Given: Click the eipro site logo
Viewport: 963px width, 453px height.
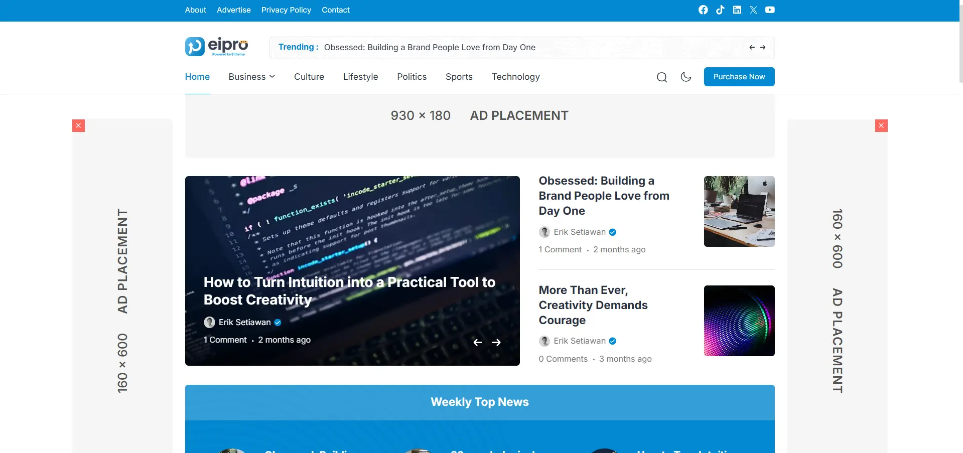Looking at the screenshot, I should pyautogui.click(x=216, y=47).
